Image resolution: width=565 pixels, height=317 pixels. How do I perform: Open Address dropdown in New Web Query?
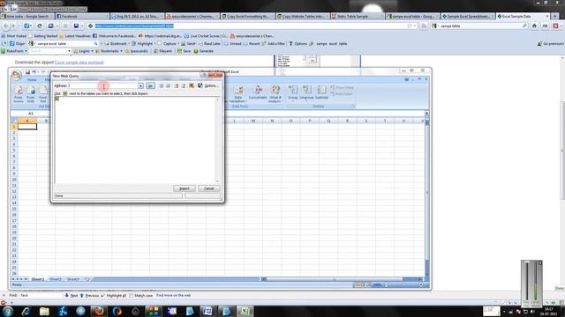(x=140, y=86)
